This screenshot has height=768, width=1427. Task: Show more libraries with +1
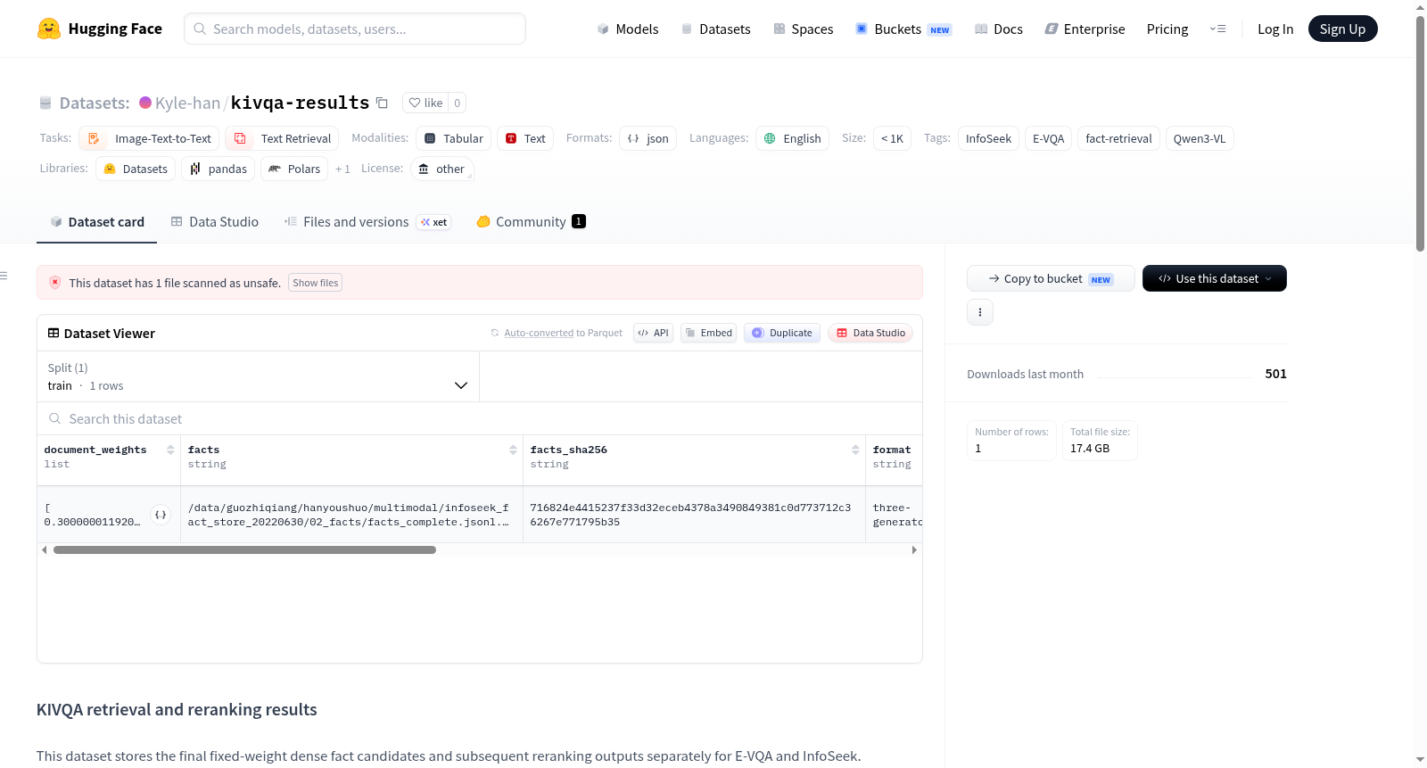(342, 169)
